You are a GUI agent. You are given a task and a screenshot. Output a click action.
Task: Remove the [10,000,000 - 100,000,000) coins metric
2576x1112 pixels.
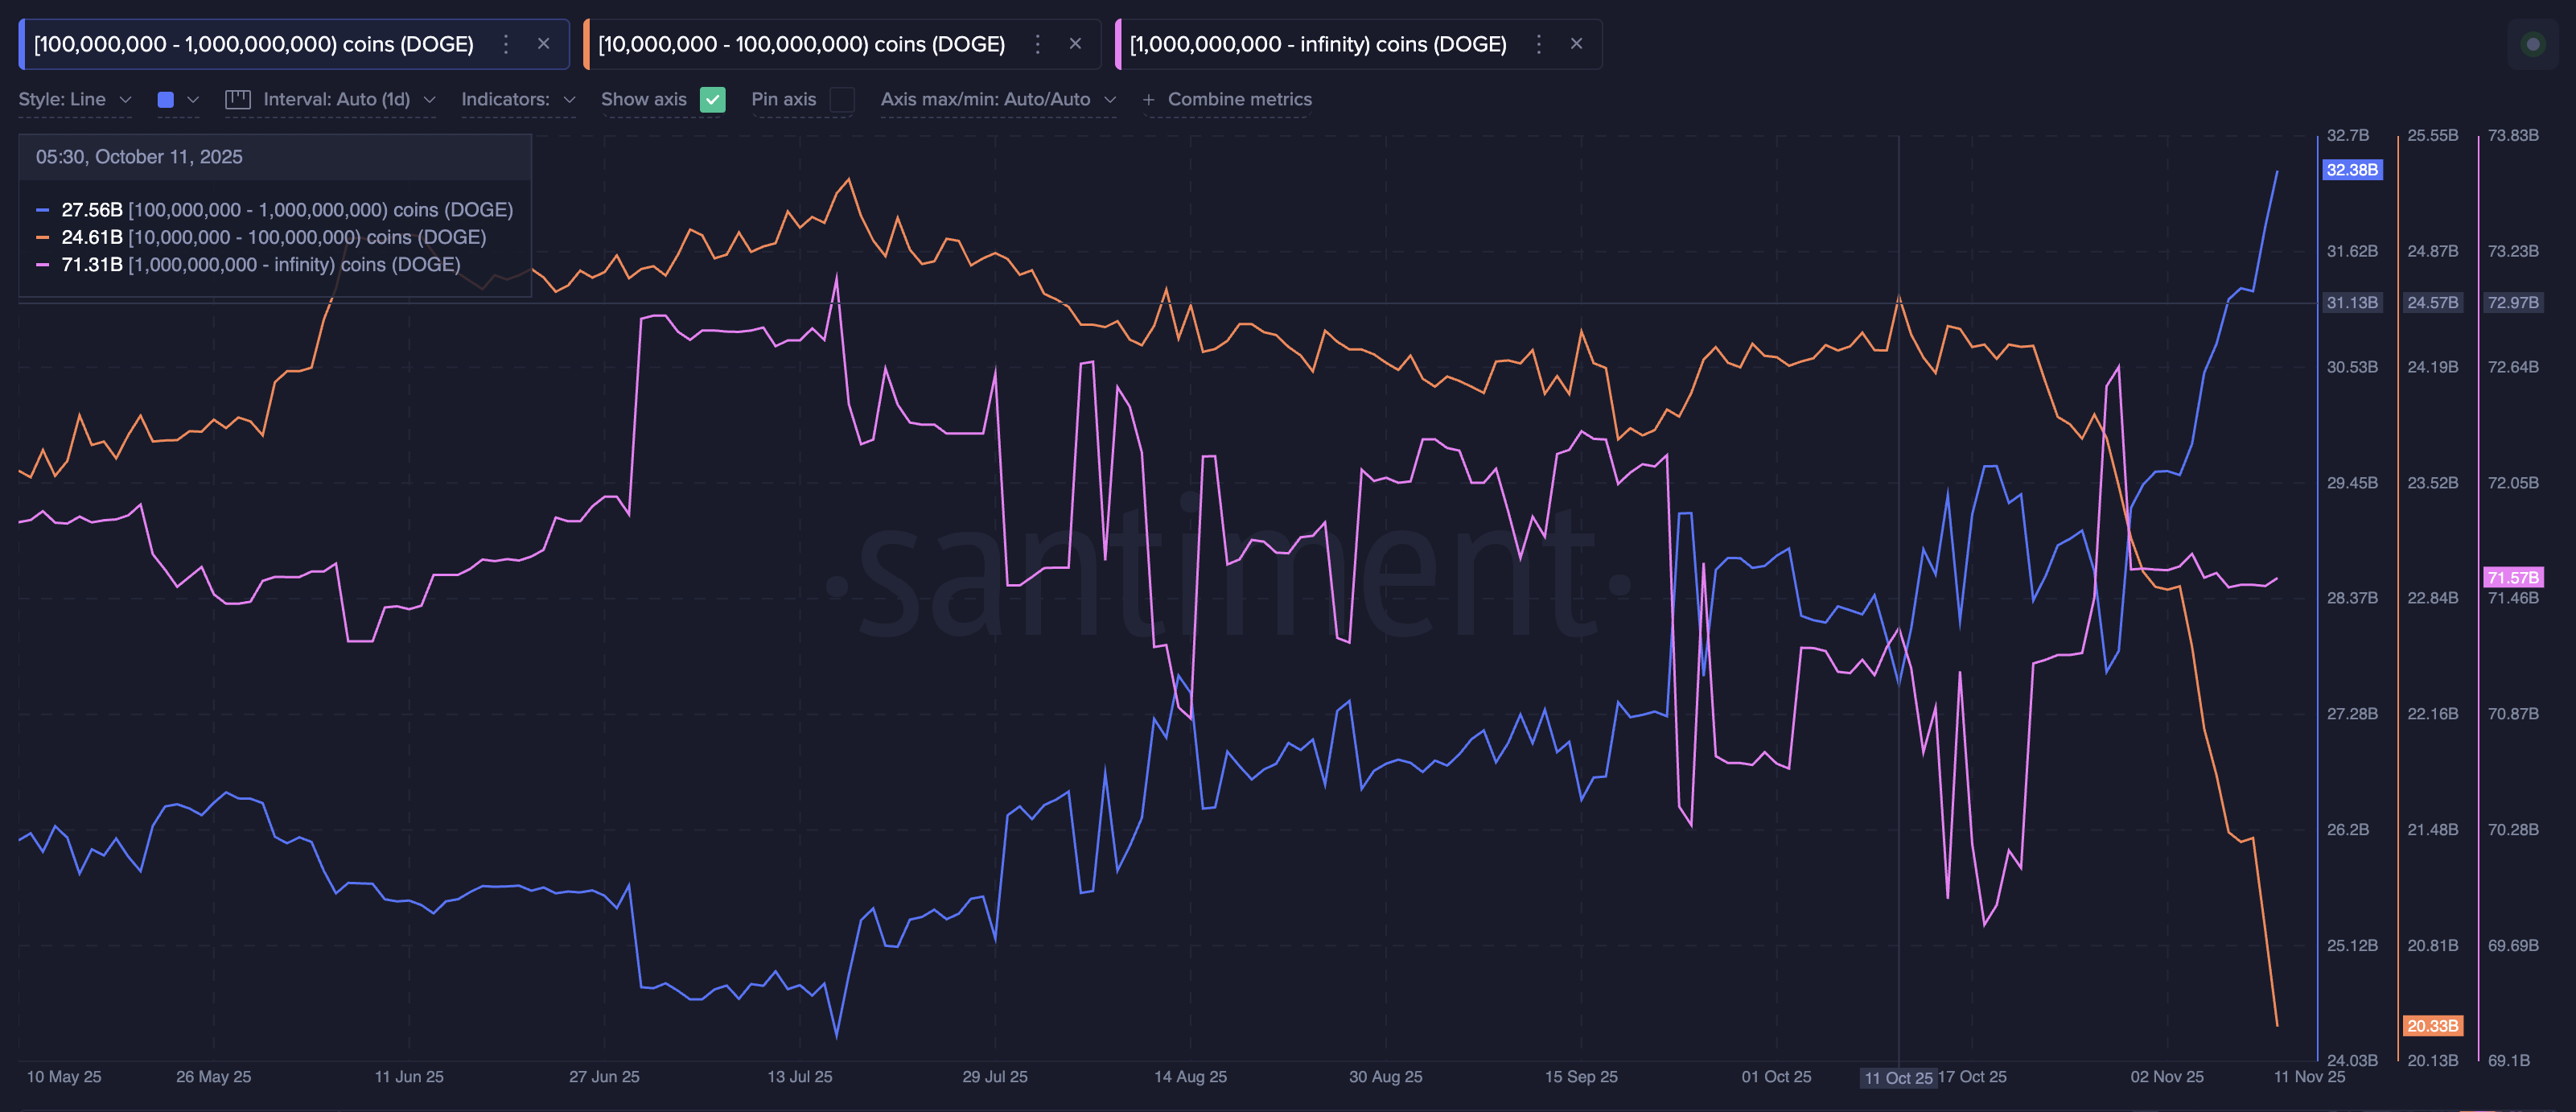[1075, 44]
